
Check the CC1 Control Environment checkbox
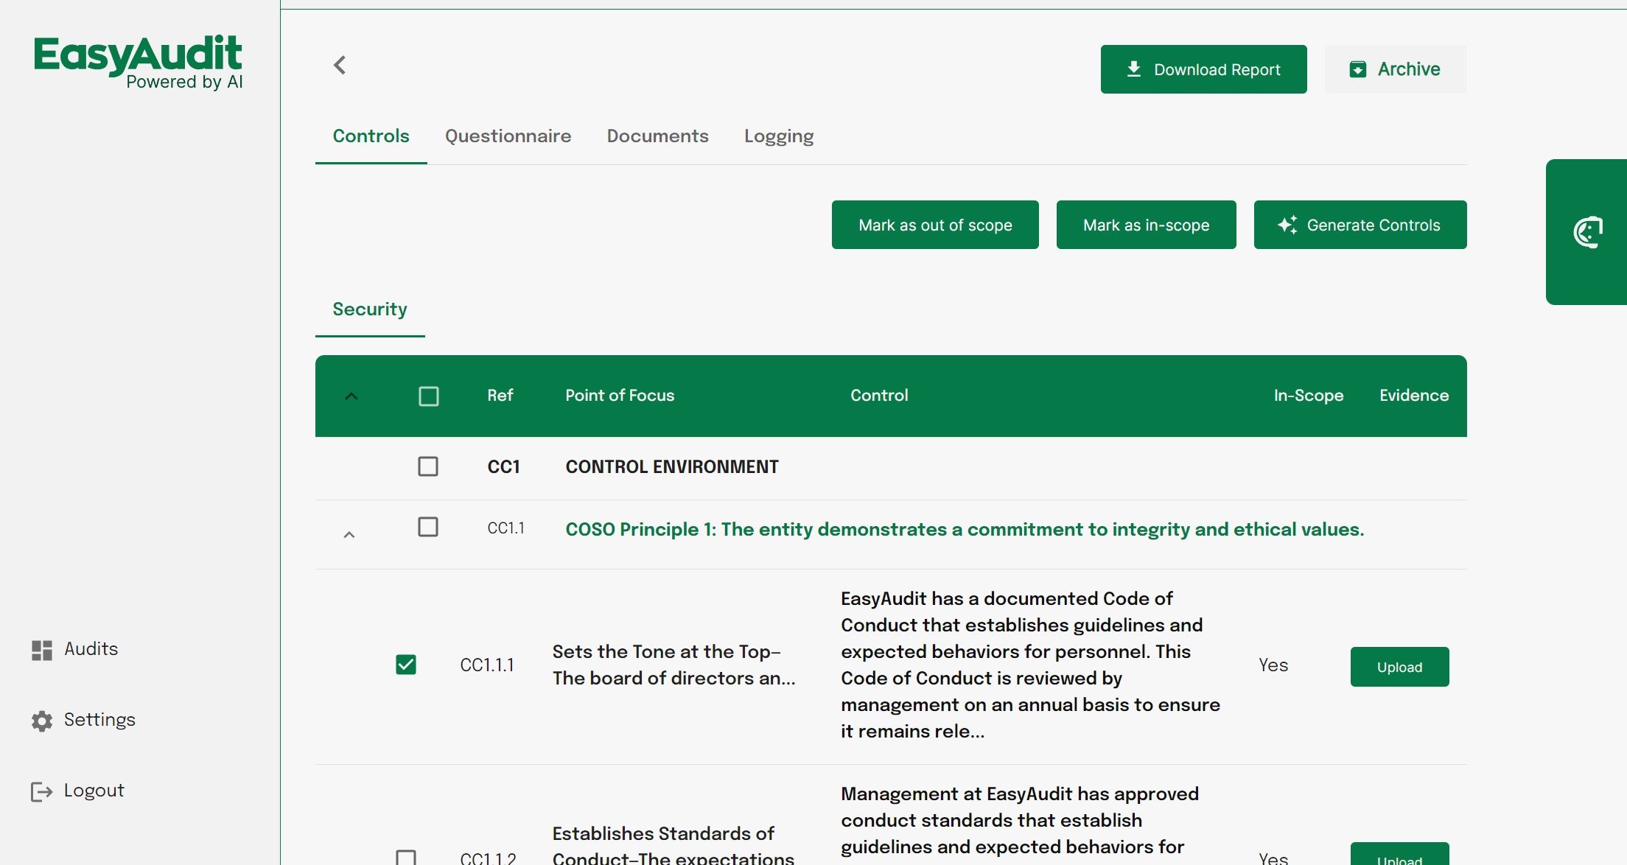(428, 466)
